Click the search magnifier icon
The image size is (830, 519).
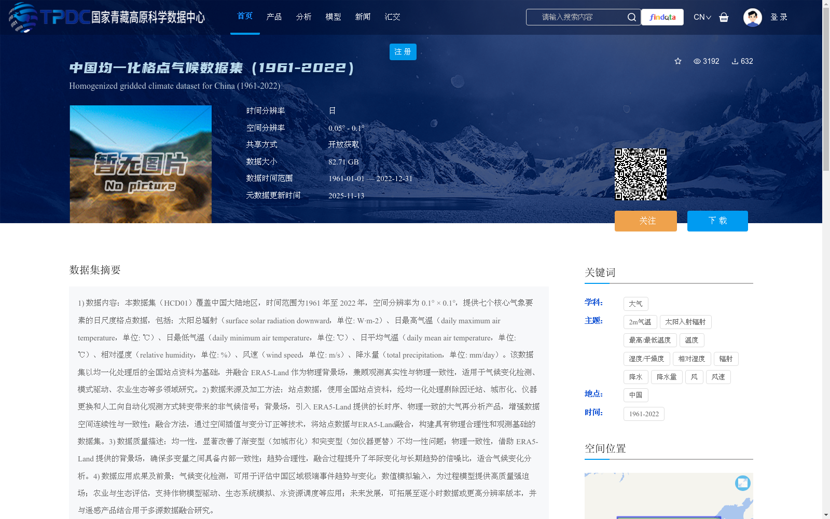(631, 17)
